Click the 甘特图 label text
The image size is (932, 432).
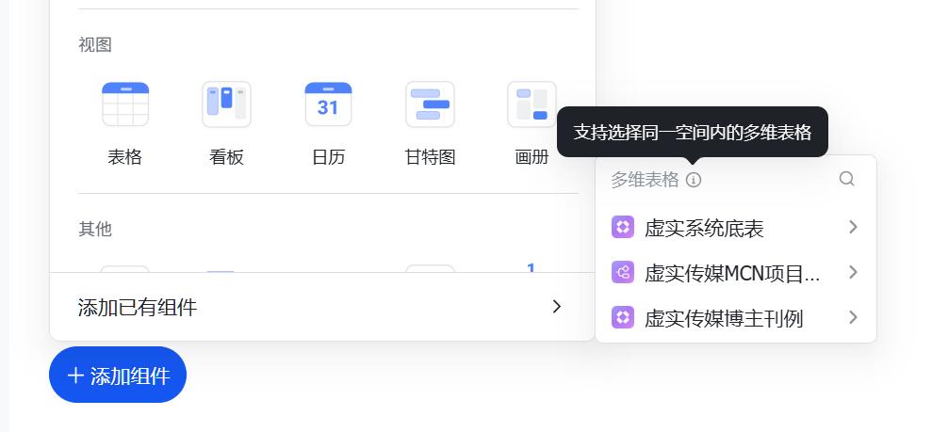click(x=431, y=157)
